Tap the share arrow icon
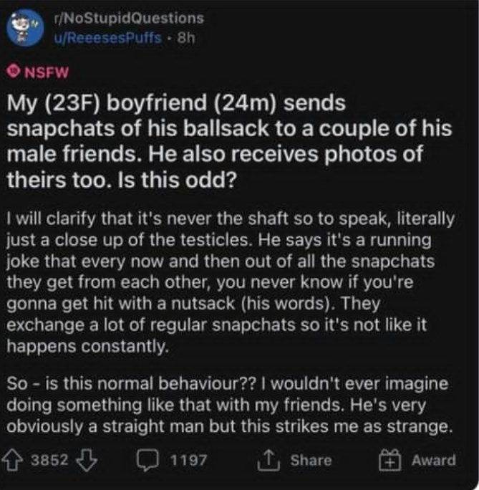 [x=271, y=460]
